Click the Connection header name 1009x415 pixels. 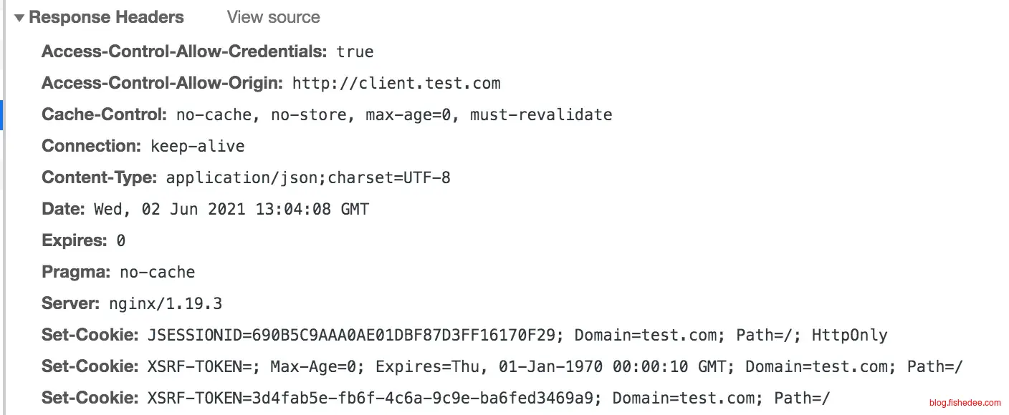click(x=92, y=146)
